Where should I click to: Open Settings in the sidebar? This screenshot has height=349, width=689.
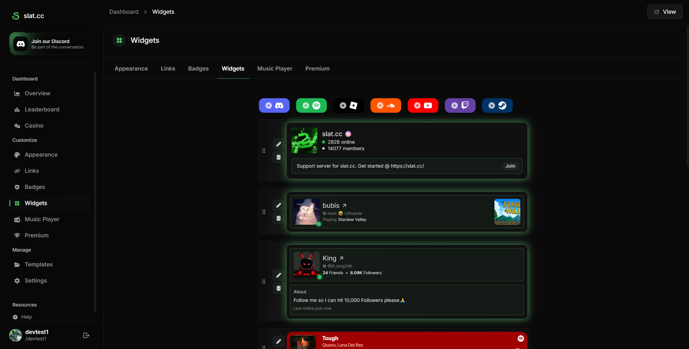point(50,281)
